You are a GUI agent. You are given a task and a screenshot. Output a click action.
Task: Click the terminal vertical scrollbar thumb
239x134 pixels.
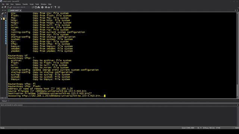pyautogui.click(x=237, y=90)
